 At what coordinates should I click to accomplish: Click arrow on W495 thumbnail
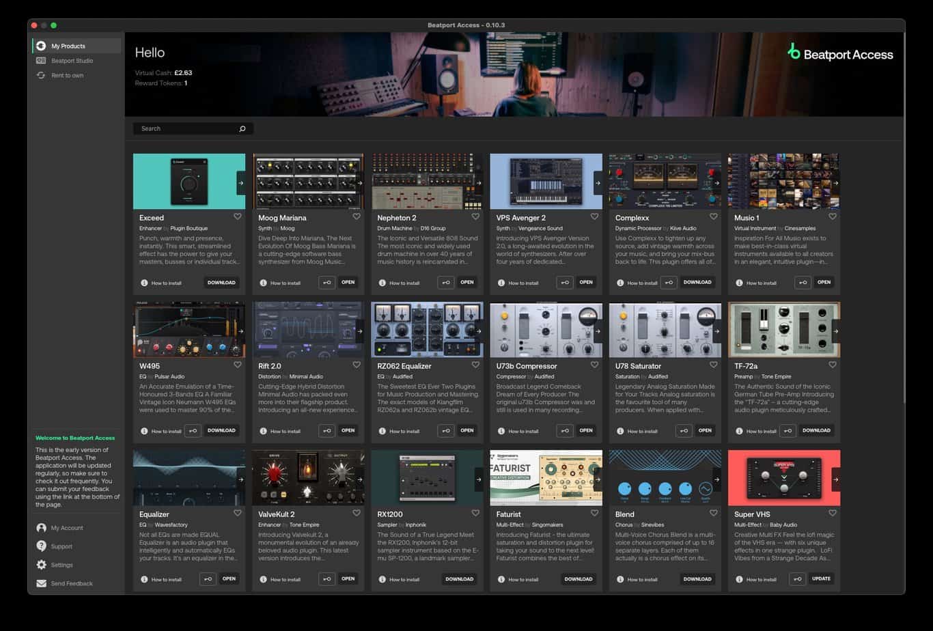point(240,331)
